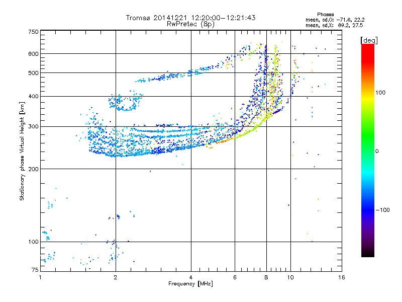Click the ring-shaped echo cluster near 400 km
Image resolution: width=402 pixels, height=302 pixels.
point(125,102)
